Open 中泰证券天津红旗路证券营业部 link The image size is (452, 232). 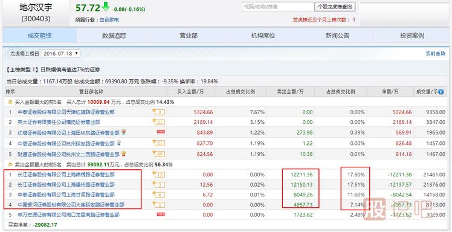coord(66,112)
